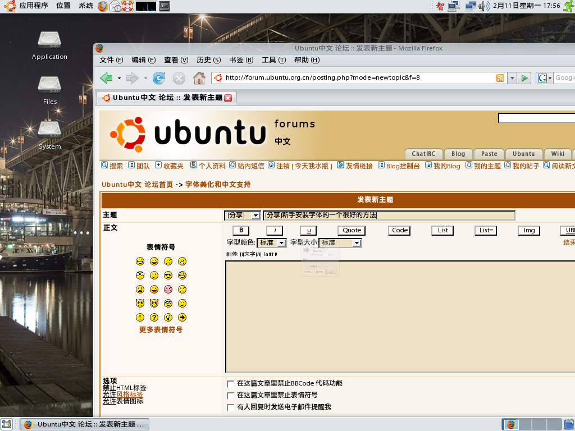The image size is (575, 431).
Task: Open the 历史 (S) menu
Action: tap(209, 60)
